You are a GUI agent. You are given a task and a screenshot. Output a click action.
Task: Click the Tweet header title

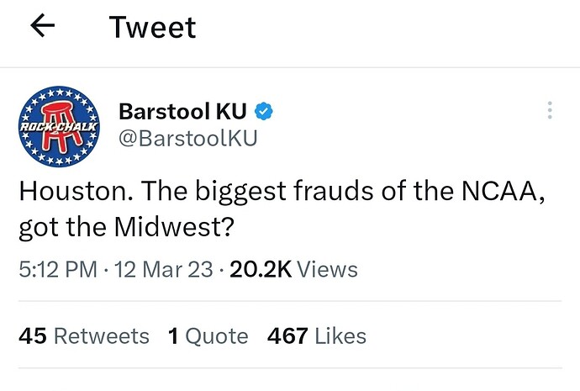coord(152,28)
